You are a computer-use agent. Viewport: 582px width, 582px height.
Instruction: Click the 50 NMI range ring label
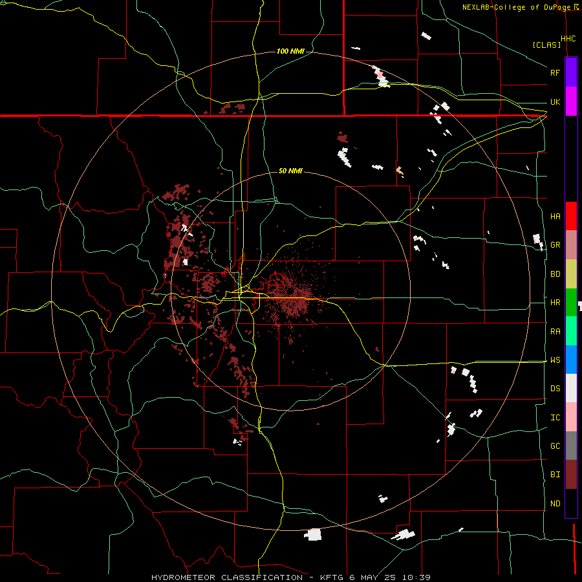click(290, 171)
